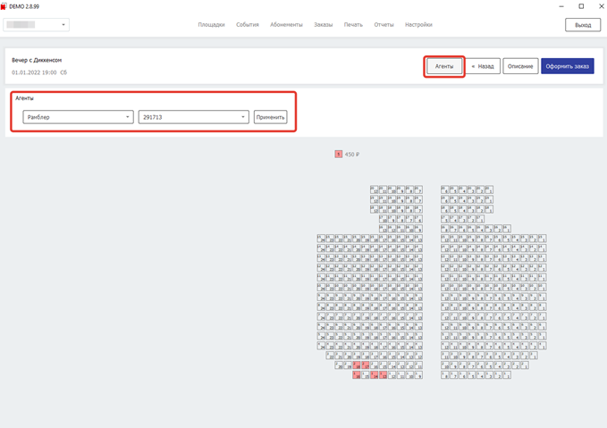Image resolution: width=607 pixels, height=428 pixels.
Task: Open the Отчеты section
Action: 384,25
